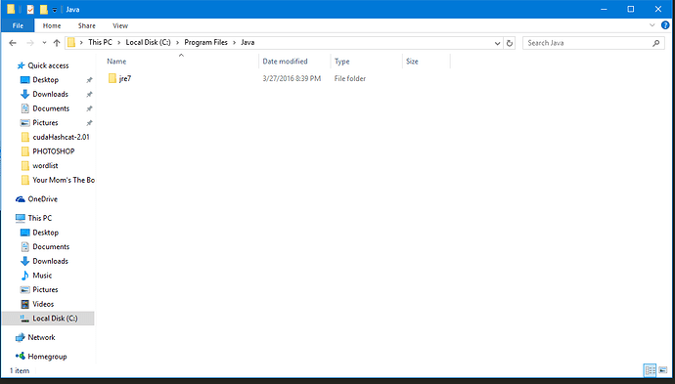
Task: Click the pin icon beside Documents
Action: click(89, 108)
